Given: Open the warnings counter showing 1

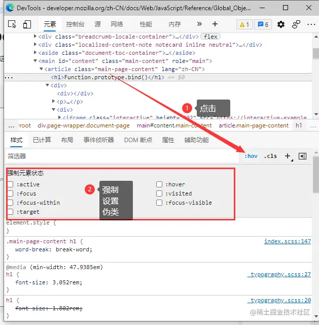Looking at the screenshot, I should pos(244,25).
